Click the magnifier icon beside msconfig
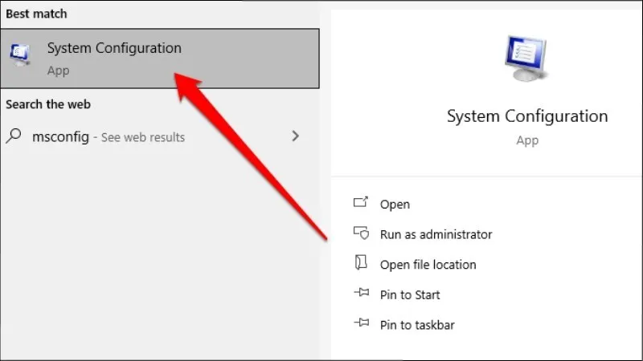Viewport: 643px width, 361px height. click(14, 136)
